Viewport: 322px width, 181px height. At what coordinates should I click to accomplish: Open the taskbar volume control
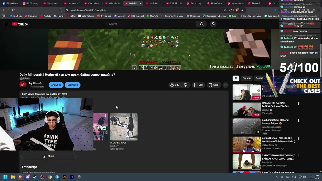(x=304, y=177)
